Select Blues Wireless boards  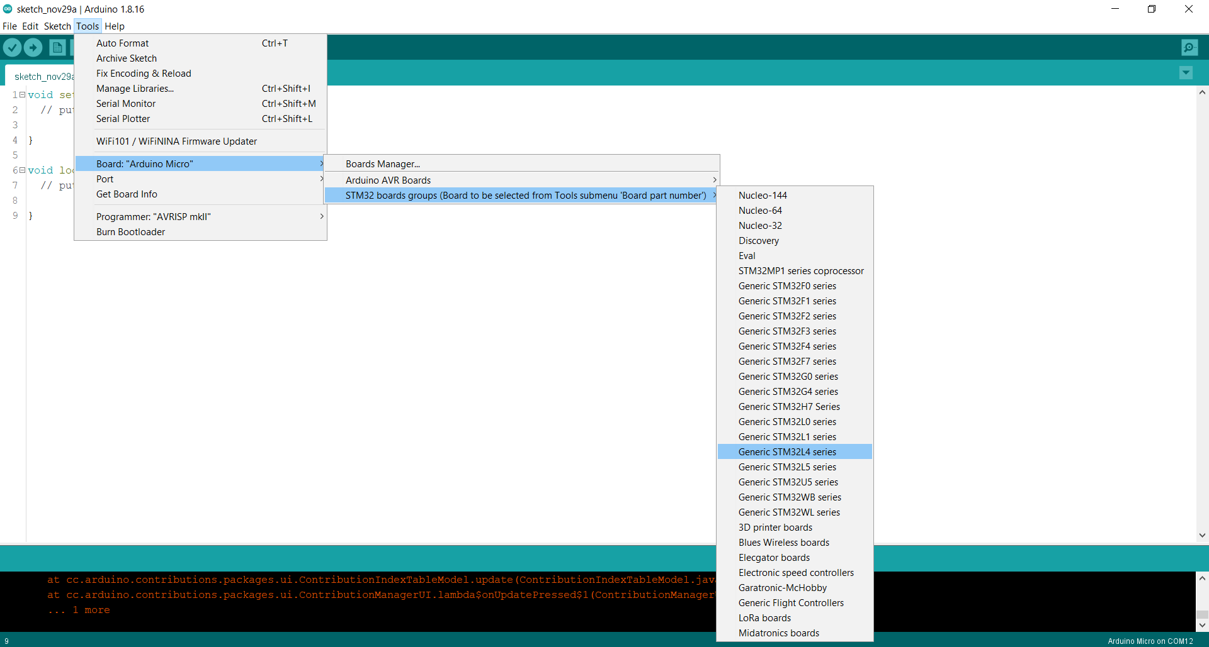pos(795,543)
